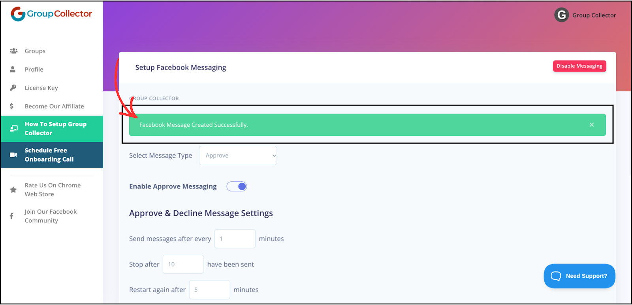Open the Group Collector account name

594,15
